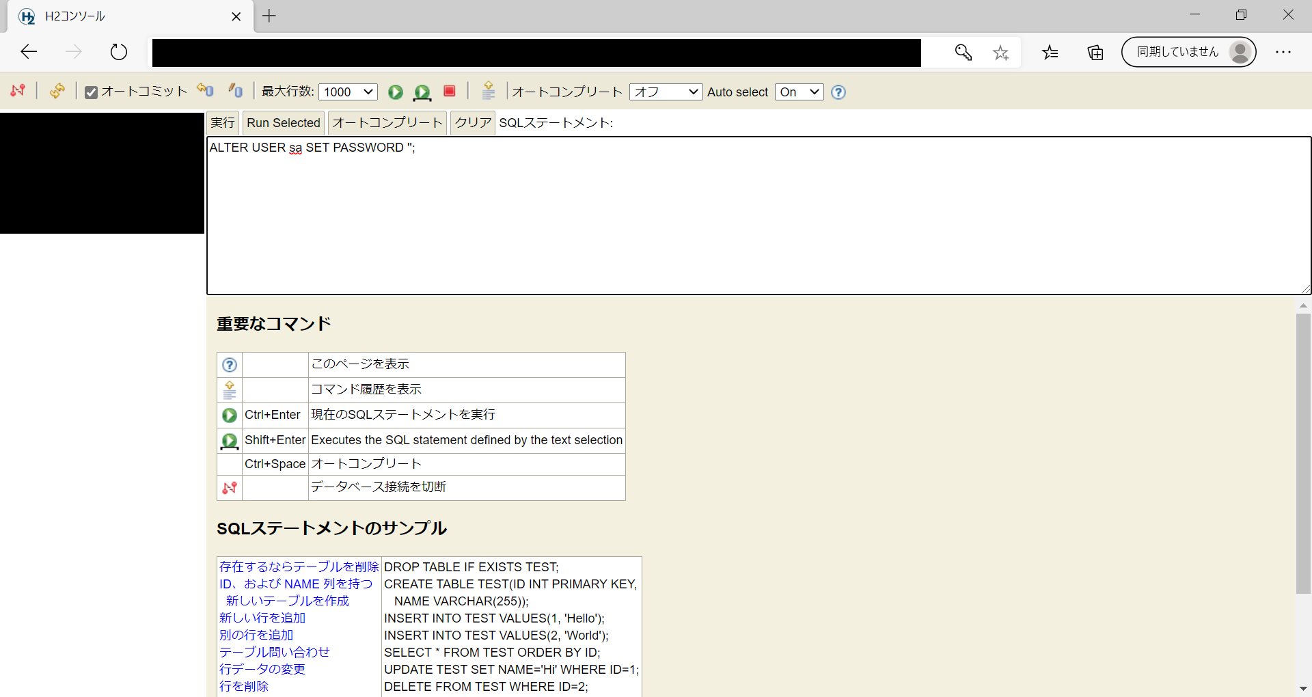This screenshot has width=1312, height=697.
Task: Open a new browser tab
Action: point(269,16)
